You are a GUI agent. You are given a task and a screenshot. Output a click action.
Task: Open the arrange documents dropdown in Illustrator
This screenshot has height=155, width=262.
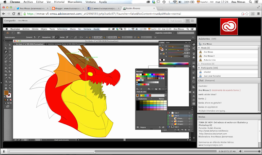tap(19, 33)
